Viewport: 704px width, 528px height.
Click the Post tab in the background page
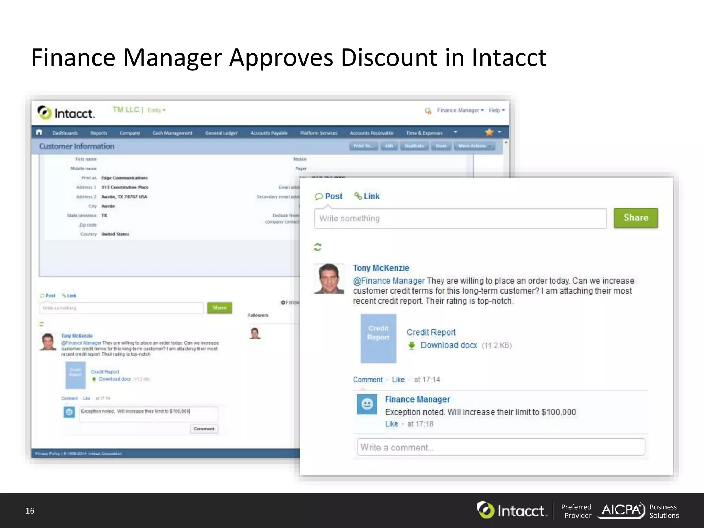[x=47, y=296]
